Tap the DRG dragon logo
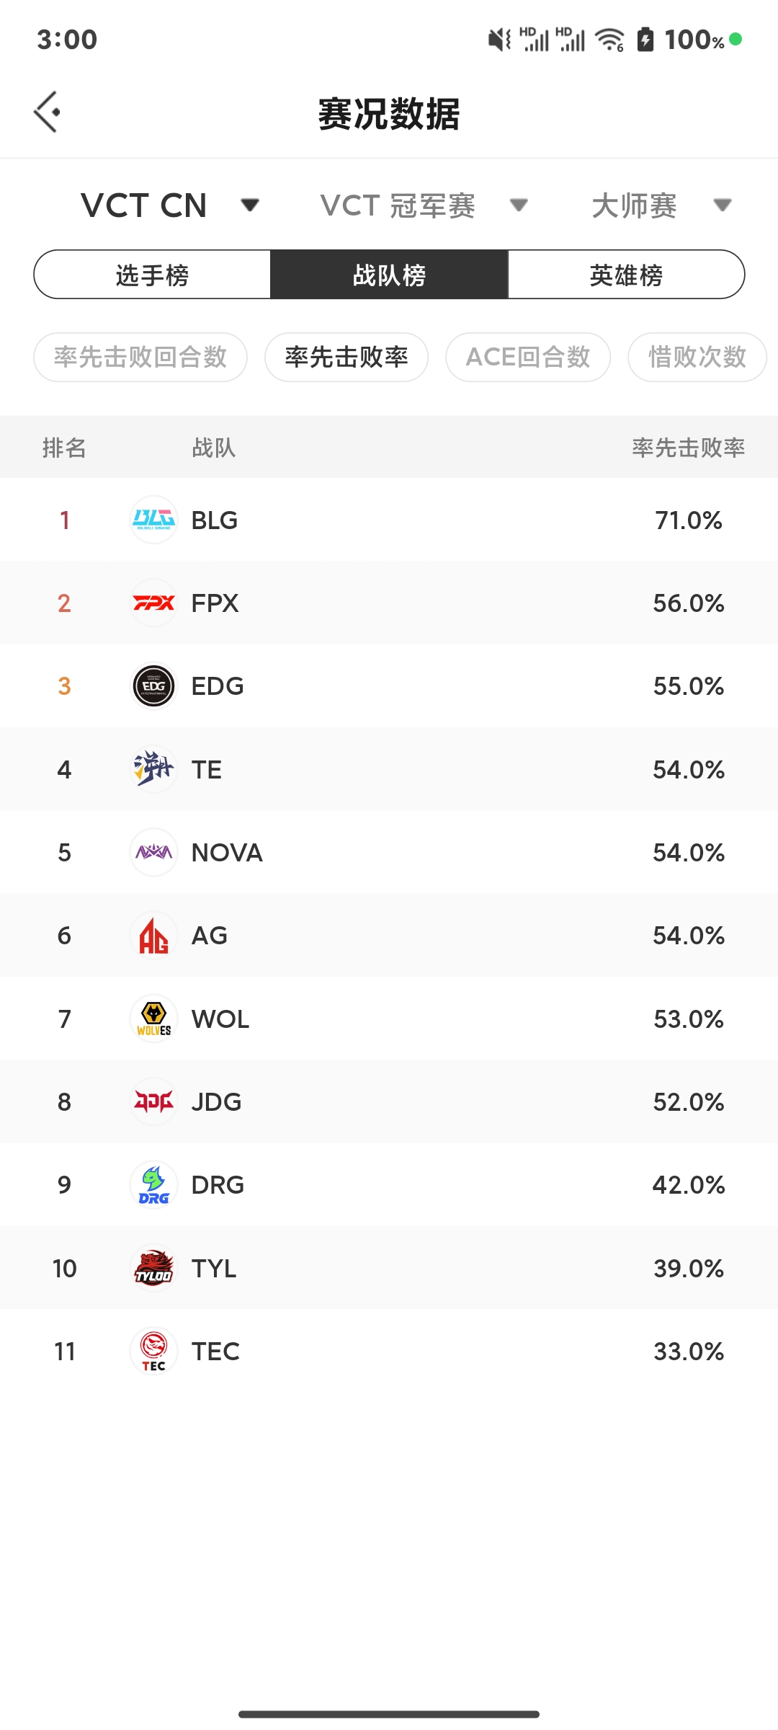The image size is (778, 1730). tap(153, 1184)
